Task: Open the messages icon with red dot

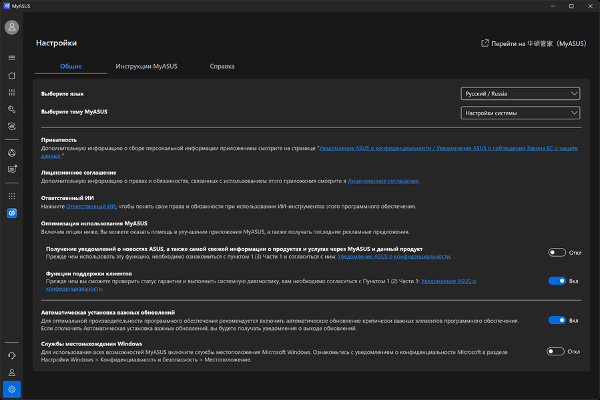Action: coord(12,169)
